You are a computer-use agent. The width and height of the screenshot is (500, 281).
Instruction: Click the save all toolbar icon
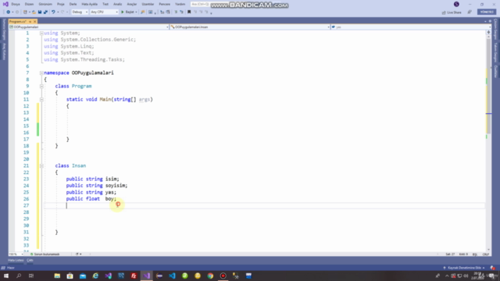[x=45, y=12]
